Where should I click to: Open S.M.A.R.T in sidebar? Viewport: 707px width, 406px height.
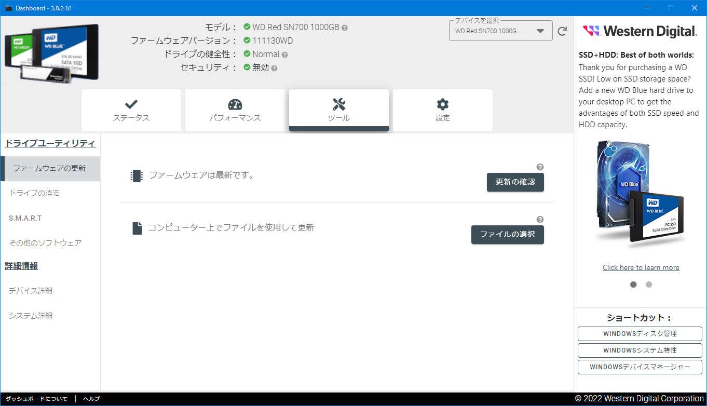(50, 218)
